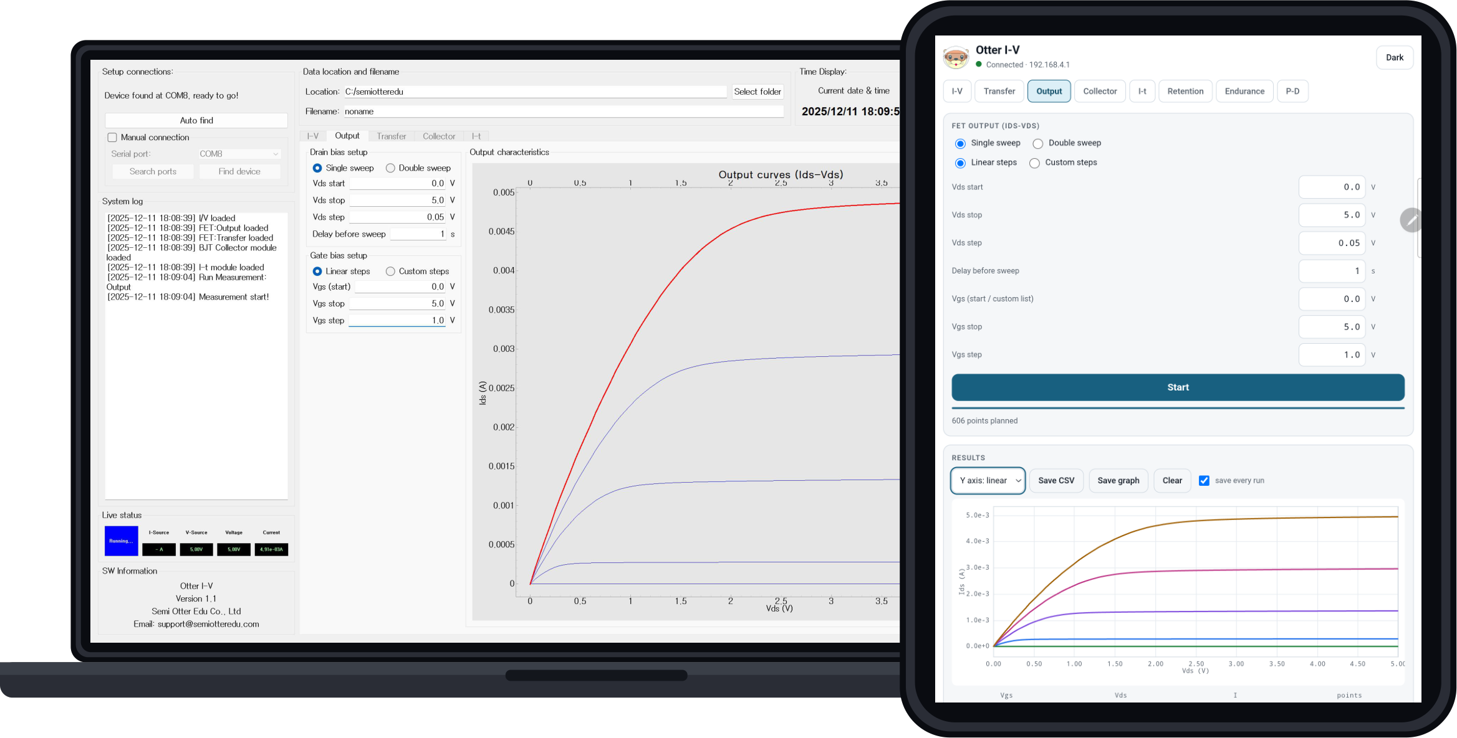Click the Filename input field

(x=564, y=112)
